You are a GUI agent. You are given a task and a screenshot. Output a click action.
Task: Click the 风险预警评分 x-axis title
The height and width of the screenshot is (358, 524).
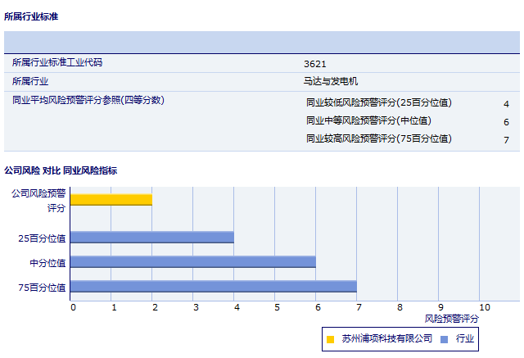tap(452, 318)
